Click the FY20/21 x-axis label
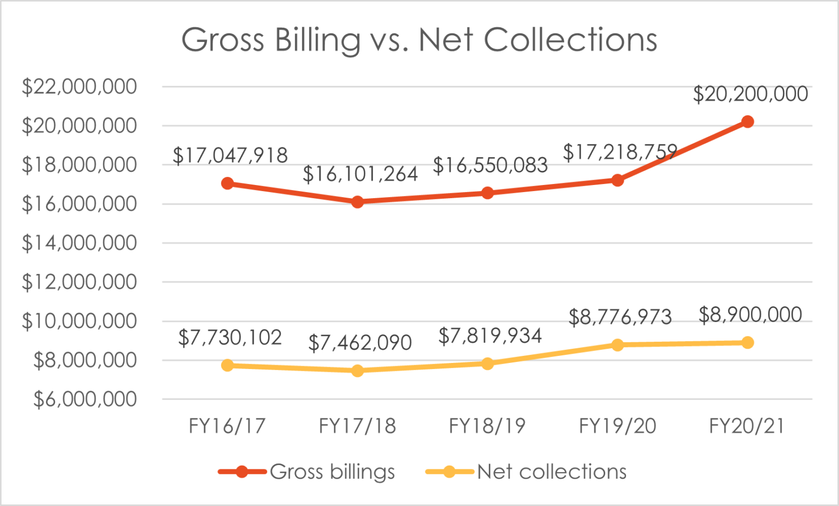Image resolution: width=839 pixels, height=506 pixels. pyautogui.click(x=747, y=426)
